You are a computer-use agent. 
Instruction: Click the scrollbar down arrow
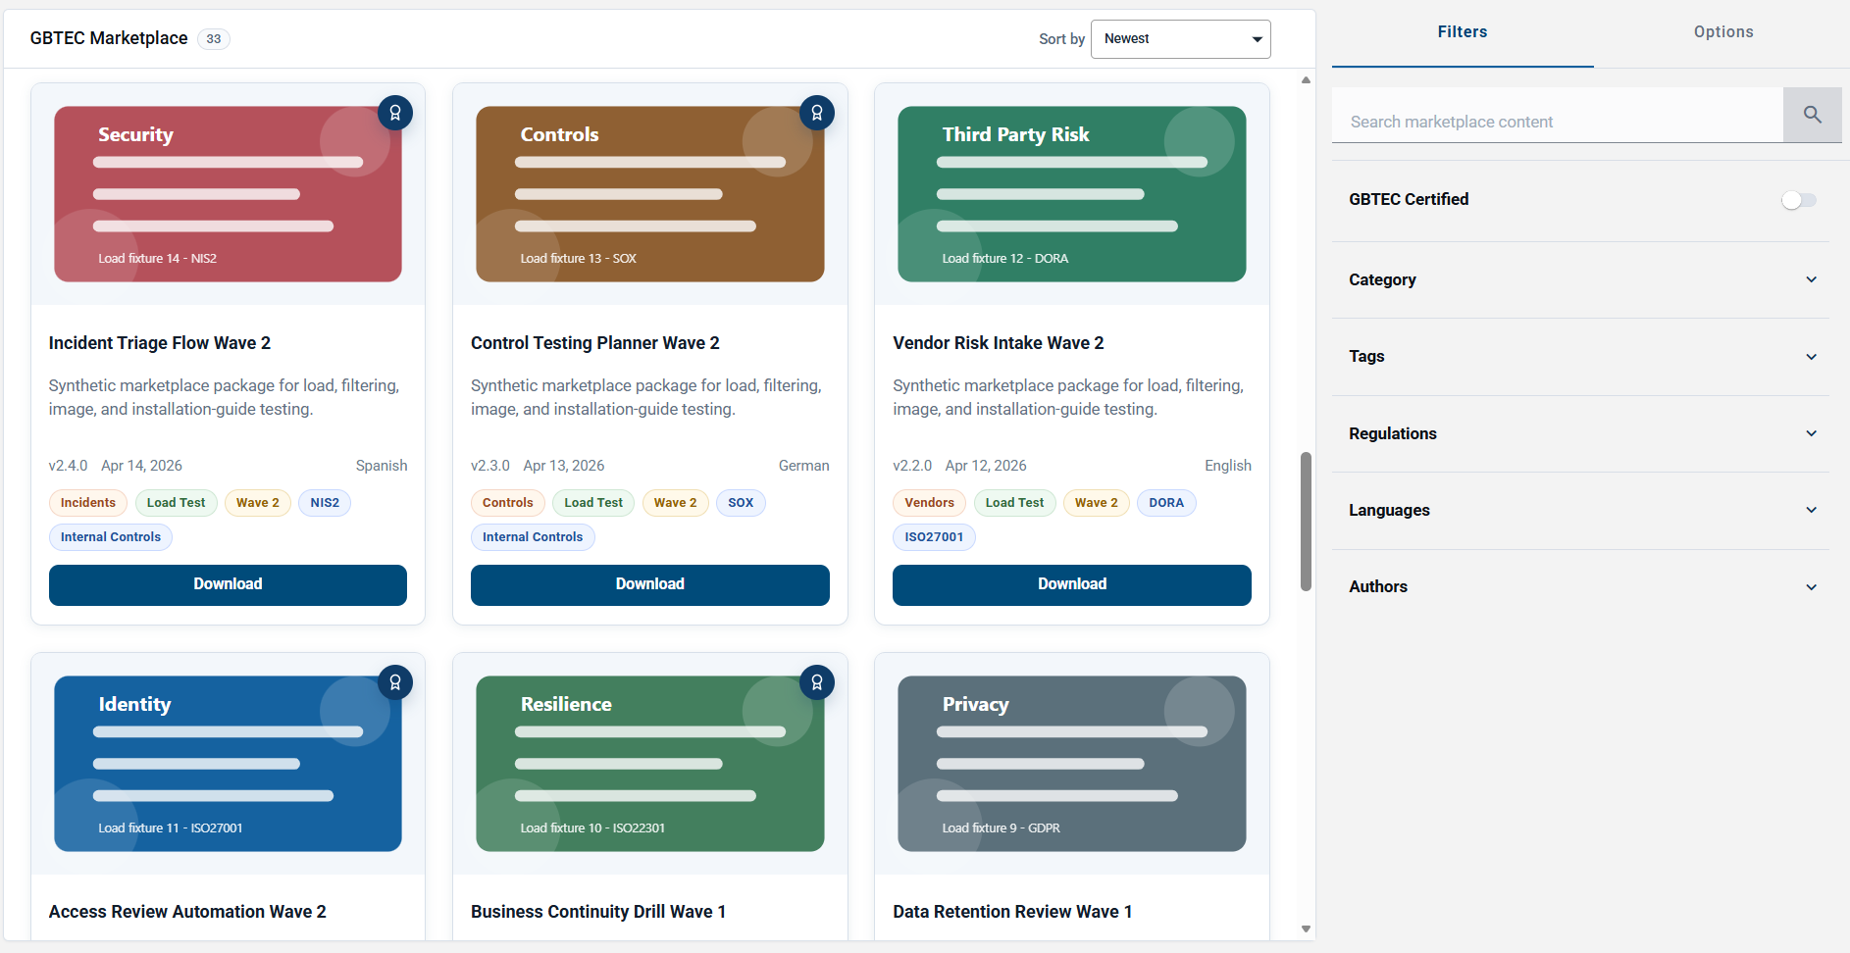[x=1306, y=928]
